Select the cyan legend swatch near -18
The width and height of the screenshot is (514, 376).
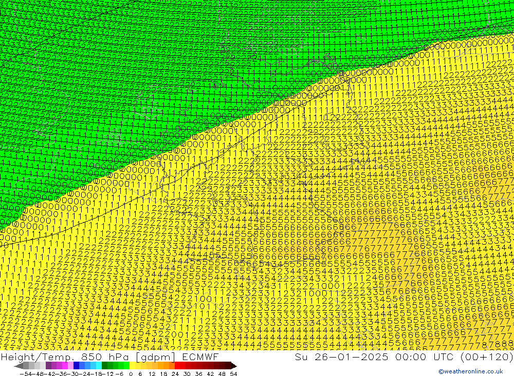[99, 366]
